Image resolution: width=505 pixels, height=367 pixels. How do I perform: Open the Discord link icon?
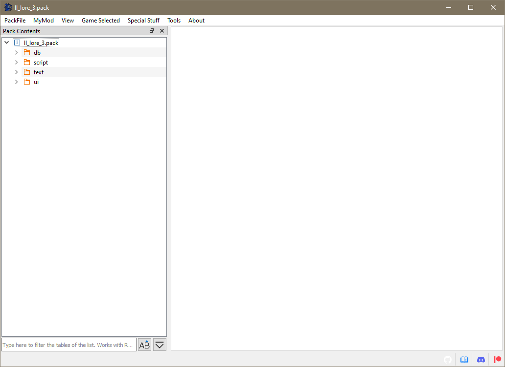481,359
